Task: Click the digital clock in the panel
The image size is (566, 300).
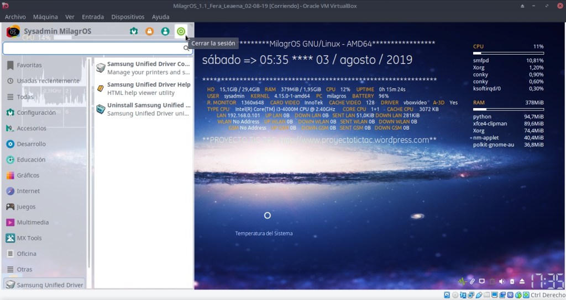Action: click(x=547, y=281)
